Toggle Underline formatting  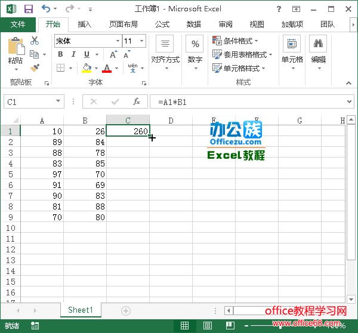(x=87, y=54)
